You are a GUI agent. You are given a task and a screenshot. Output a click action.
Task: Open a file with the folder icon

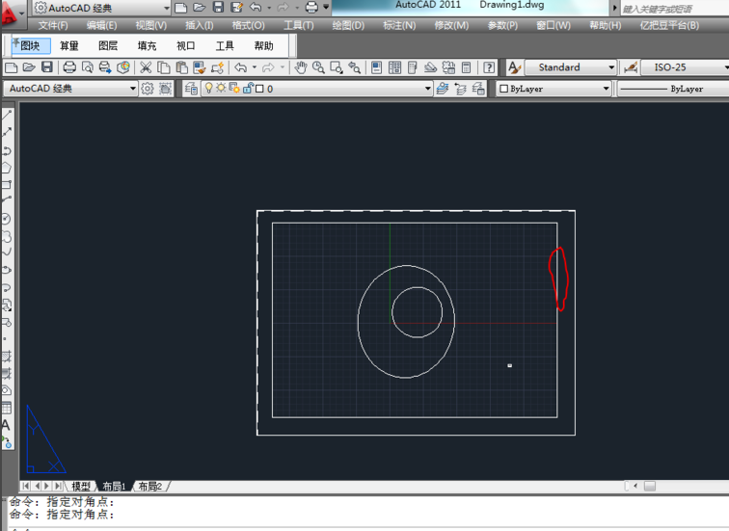point(29,67)
